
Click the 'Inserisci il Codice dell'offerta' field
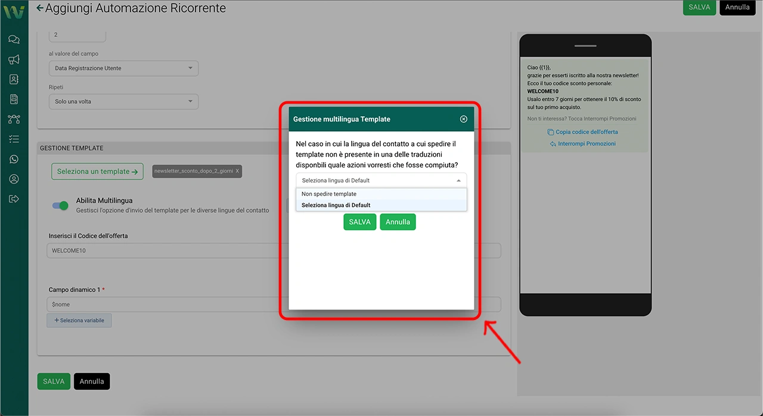pos(167,251)
